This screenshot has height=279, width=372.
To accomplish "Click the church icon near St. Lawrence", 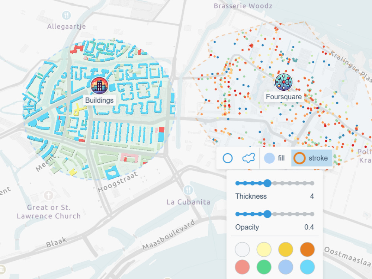I will pos(49,196).
